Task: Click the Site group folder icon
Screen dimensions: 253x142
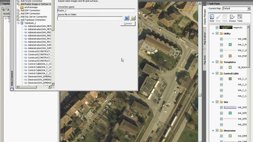Action: [x=221, y=102]
